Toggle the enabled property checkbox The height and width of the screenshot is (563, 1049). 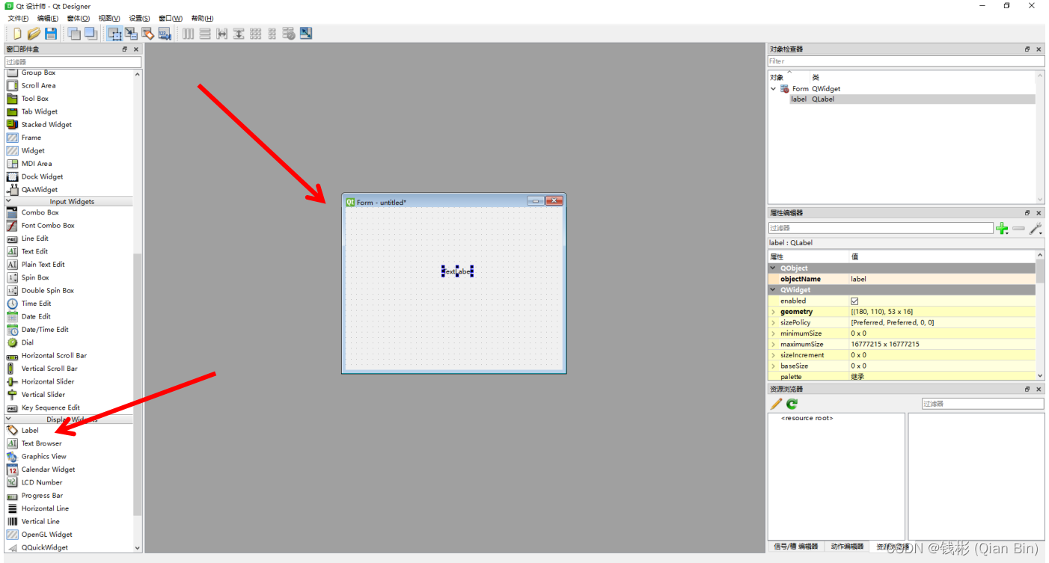point(854,301)
